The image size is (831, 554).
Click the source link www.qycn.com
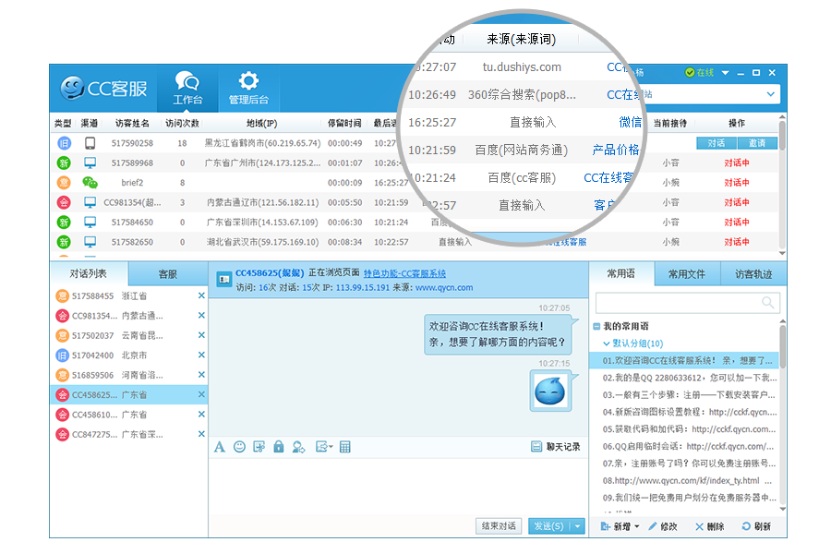coord(444,288)
